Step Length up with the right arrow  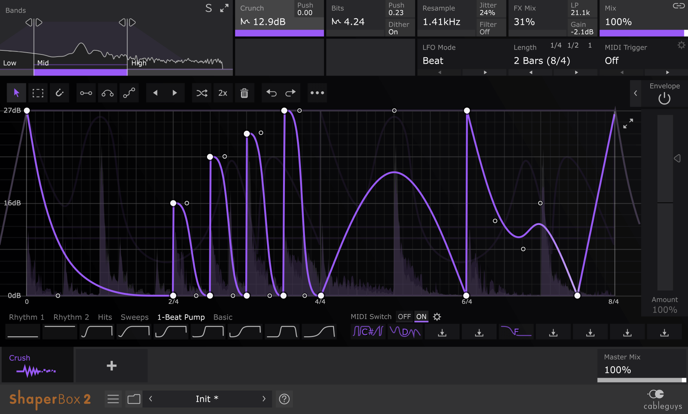tap(576, 73)
